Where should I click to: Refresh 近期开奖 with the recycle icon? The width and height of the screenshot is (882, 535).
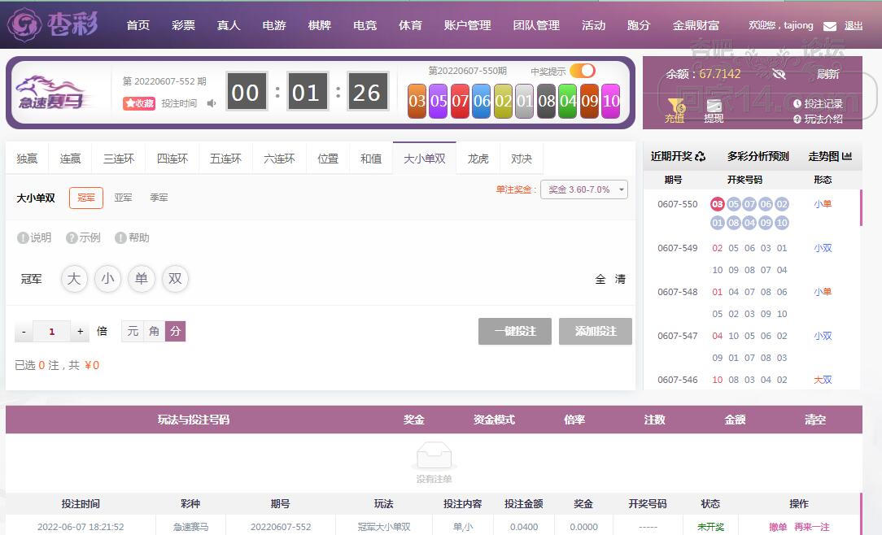701,155
